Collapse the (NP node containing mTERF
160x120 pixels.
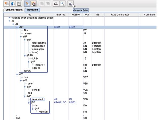pos(29,62)
